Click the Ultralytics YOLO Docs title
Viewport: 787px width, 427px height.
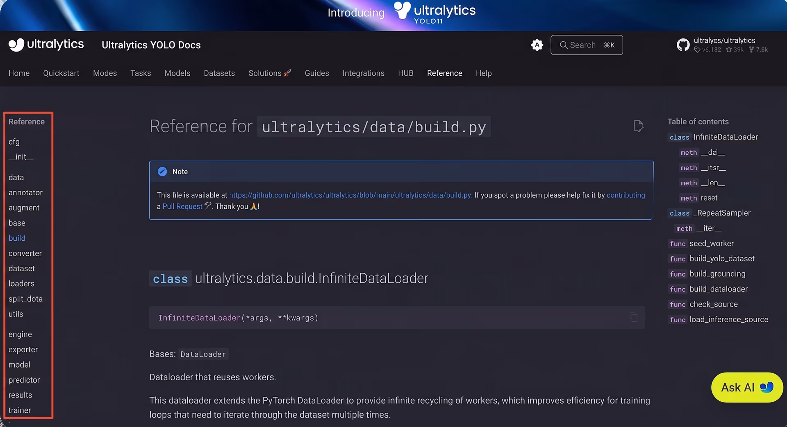tap(151, 45)
